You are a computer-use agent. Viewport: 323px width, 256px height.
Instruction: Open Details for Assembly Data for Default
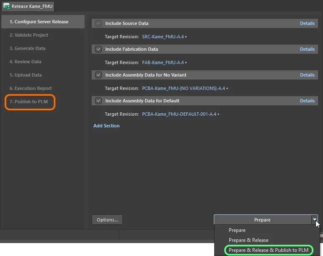click(x=307, y=101)
